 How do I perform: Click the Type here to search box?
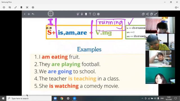(29, 98)
